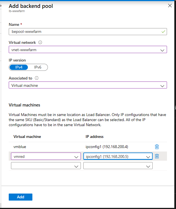This screenshot has width=176, height=209.
Task: Click the Add button
Action: click(21, 197)
